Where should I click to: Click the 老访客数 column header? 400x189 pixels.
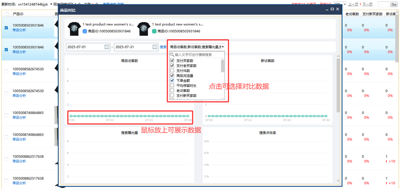(x=352, y=14)
